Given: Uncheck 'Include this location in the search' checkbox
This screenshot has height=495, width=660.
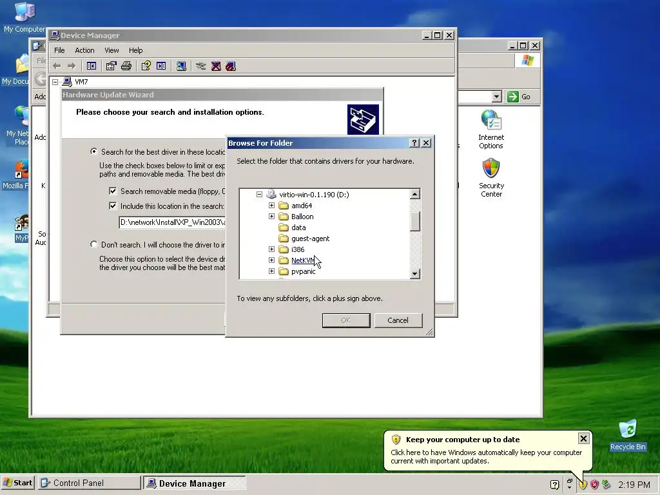Looking at the screenshot, I should pyautogui.click(x=113, y=206).
